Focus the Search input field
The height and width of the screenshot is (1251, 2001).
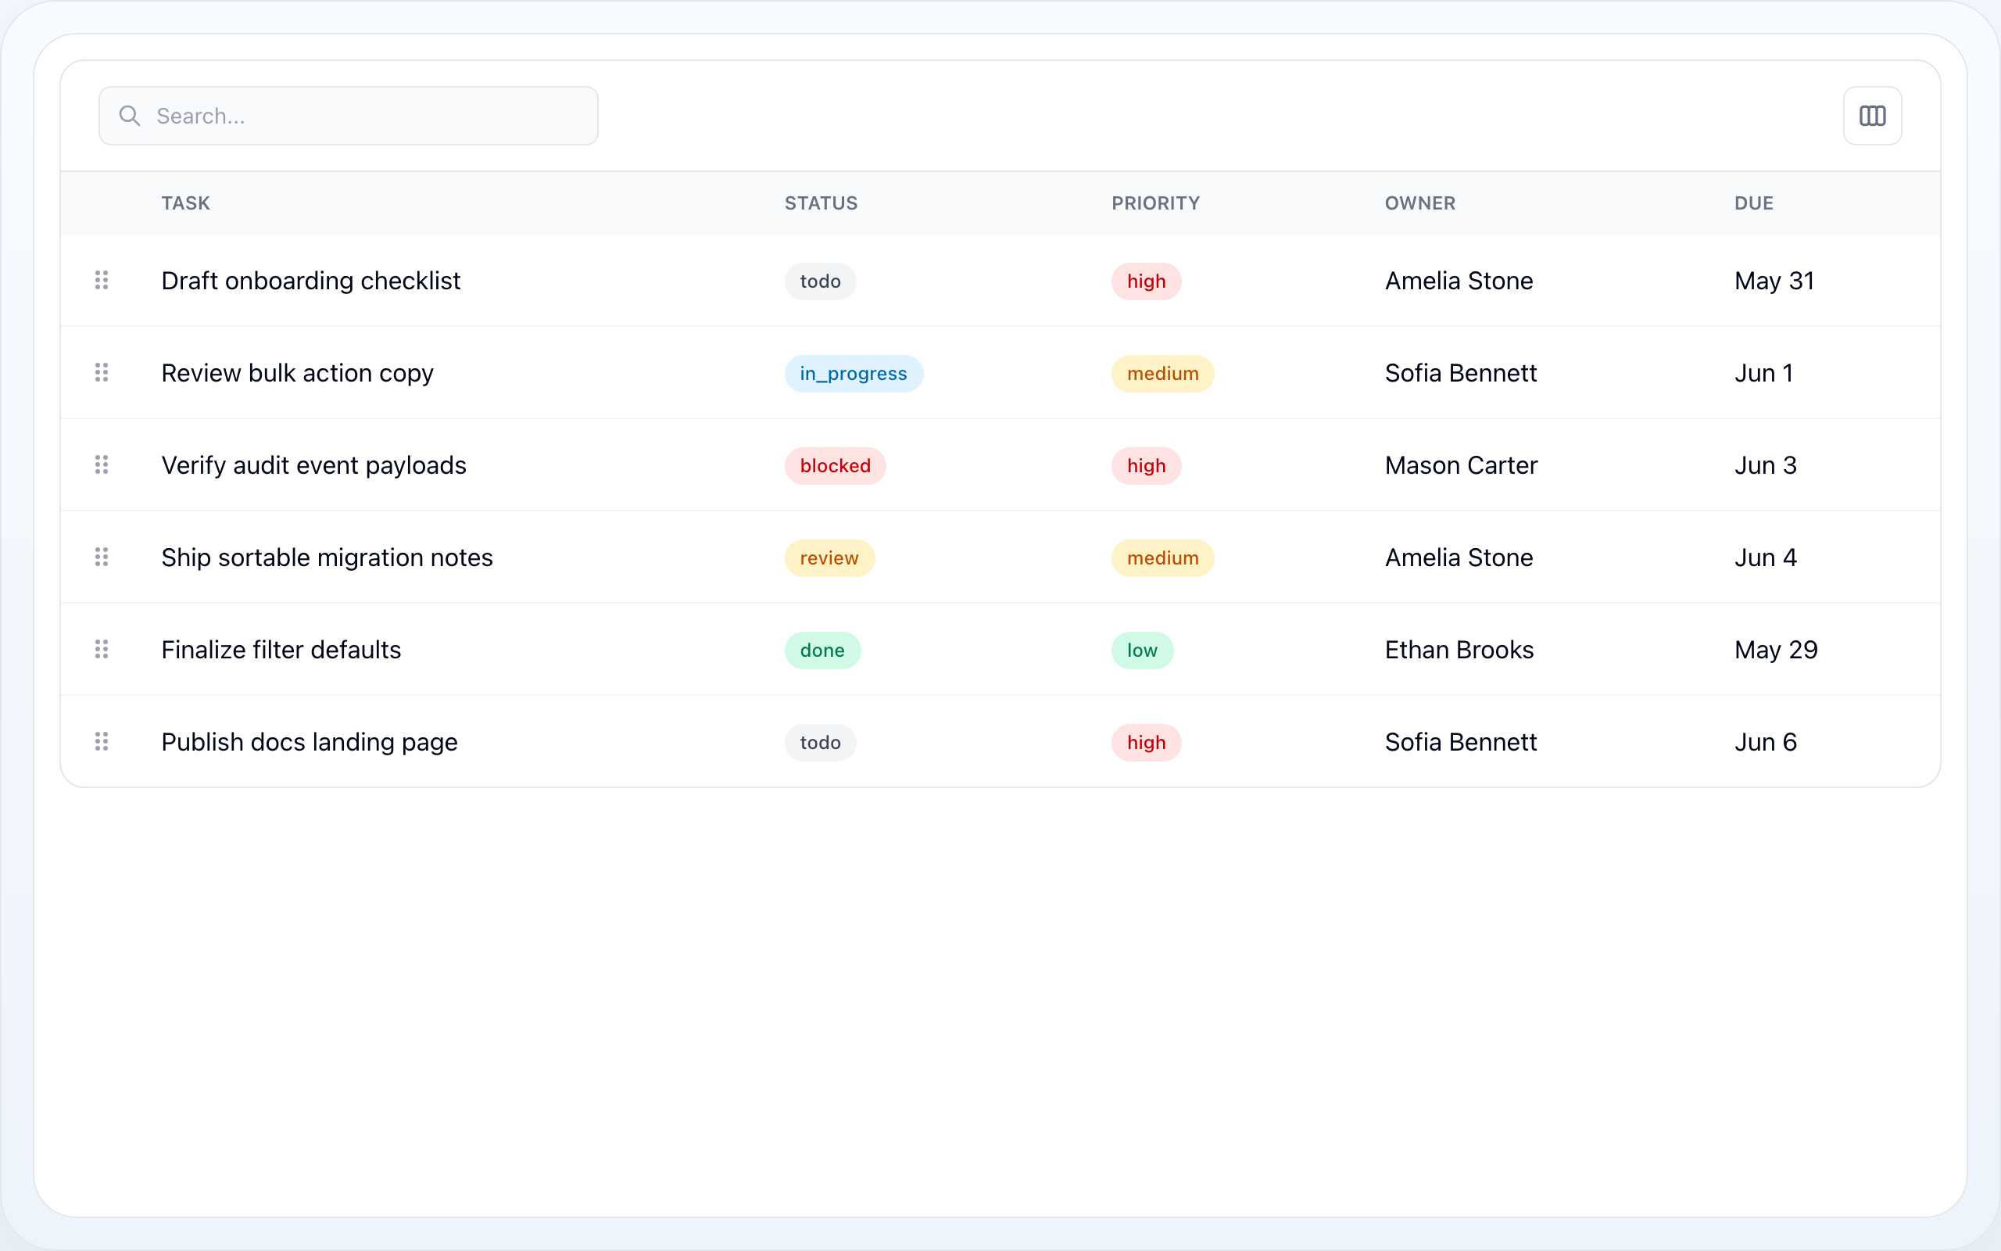coord(348,116)
